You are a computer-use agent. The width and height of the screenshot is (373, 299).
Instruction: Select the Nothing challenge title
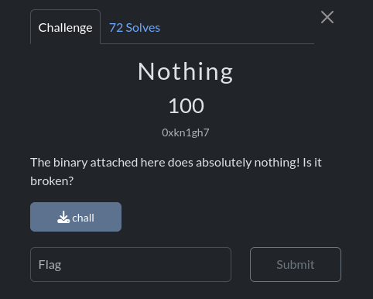coord(186,72)
